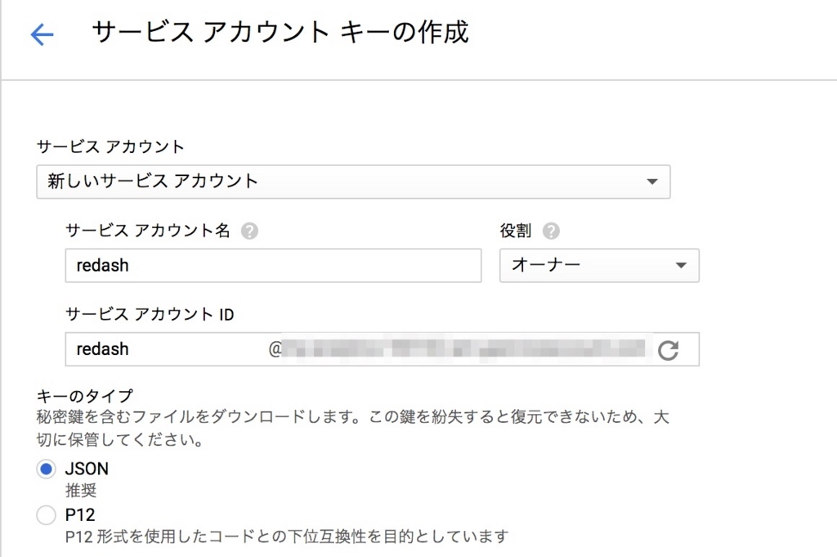Regenerate the service account ID with the refresh icon
Screen dimensions: 837x557
(668, 350)
